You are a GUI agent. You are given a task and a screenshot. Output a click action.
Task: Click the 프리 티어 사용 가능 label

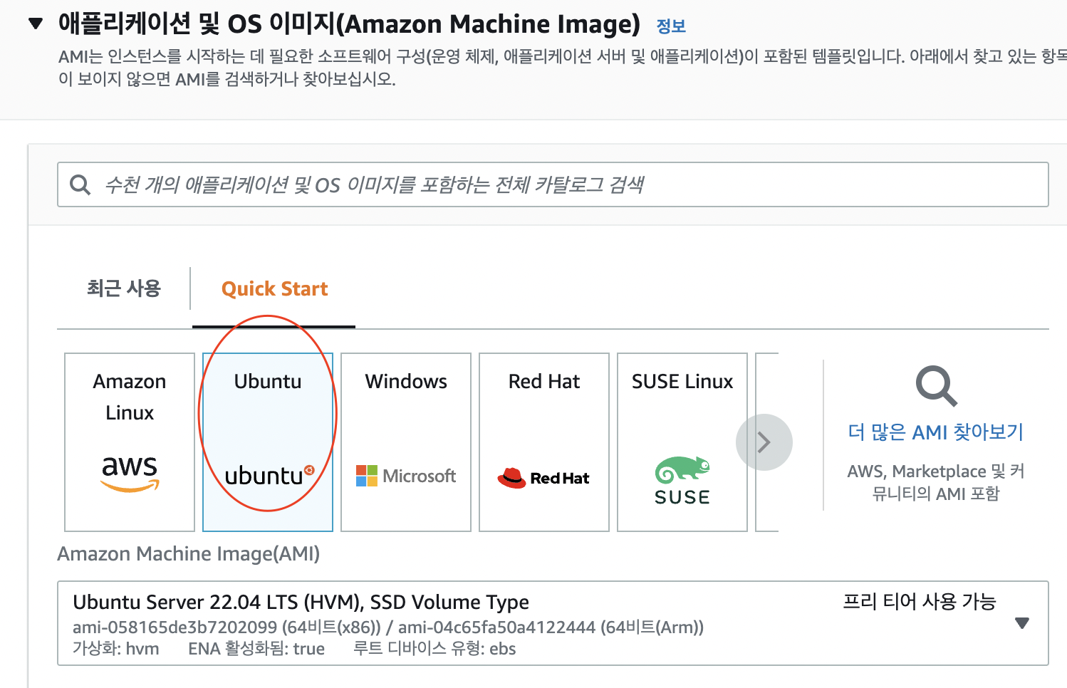tap(920, 602)
